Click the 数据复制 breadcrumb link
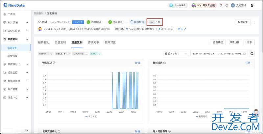Viewport: 263px width, 134px height. point(38,13)
